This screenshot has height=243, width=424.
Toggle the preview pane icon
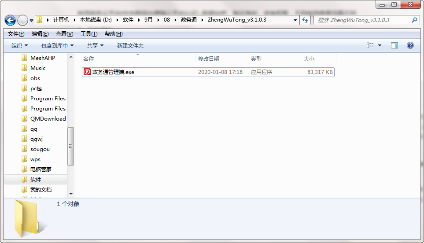(x=395, y=45)
